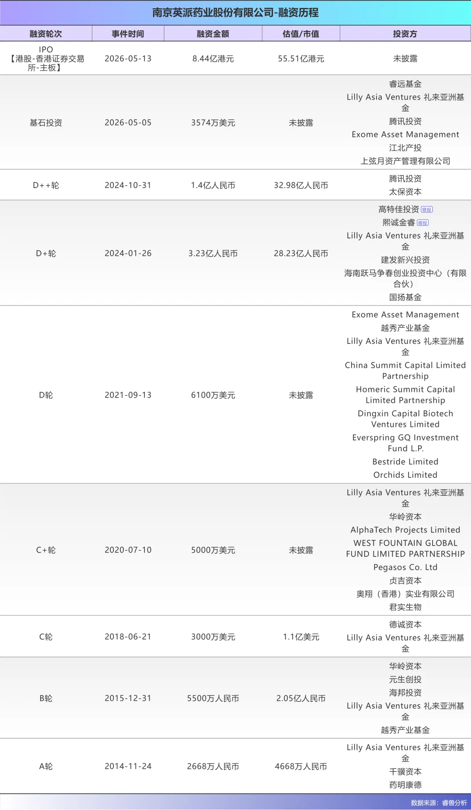Click investor 建发新兴投资
Viewport: 471px width, 810px height.
point(405,260)
